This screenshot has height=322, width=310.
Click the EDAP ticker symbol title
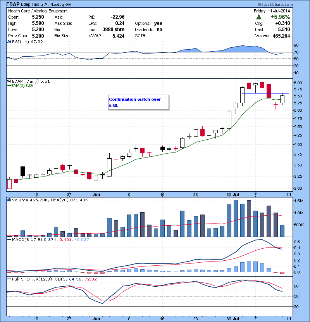[13, 4]
